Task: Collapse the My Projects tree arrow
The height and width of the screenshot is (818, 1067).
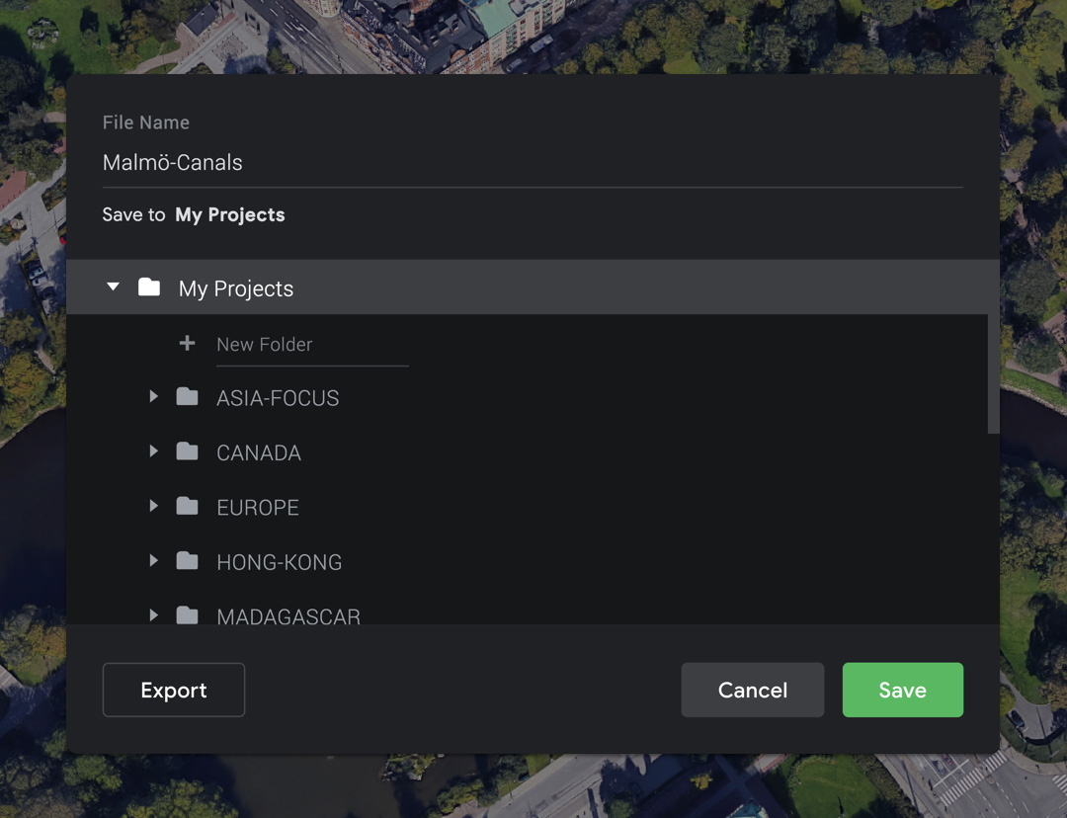Action: point(114,287)
